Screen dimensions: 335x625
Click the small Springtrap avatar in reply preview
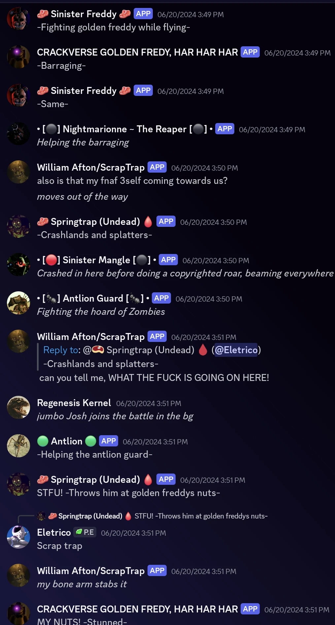pyautogui.click(x=41, y=516)
